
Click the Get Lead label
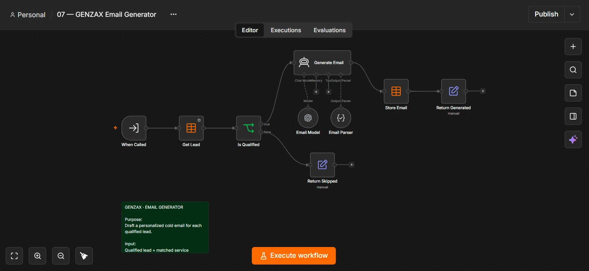(191, 145)
